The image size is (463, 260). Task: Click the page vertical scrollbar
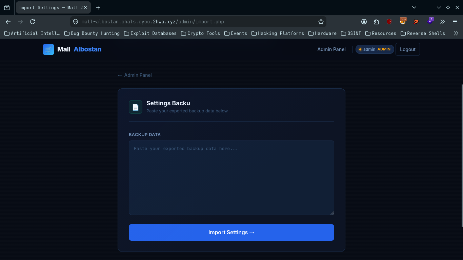[x=462, y=156]
